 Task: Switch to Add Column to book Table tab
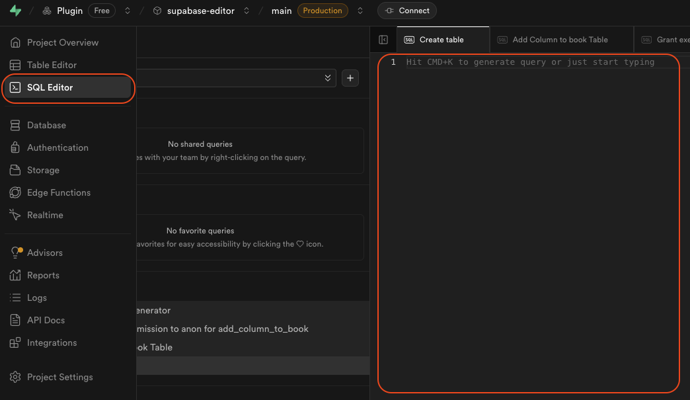click(560, 40)
